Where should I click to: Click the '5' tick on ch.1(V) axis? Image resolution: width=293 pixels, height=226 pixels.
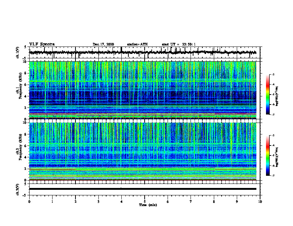[x=26, y=47]
